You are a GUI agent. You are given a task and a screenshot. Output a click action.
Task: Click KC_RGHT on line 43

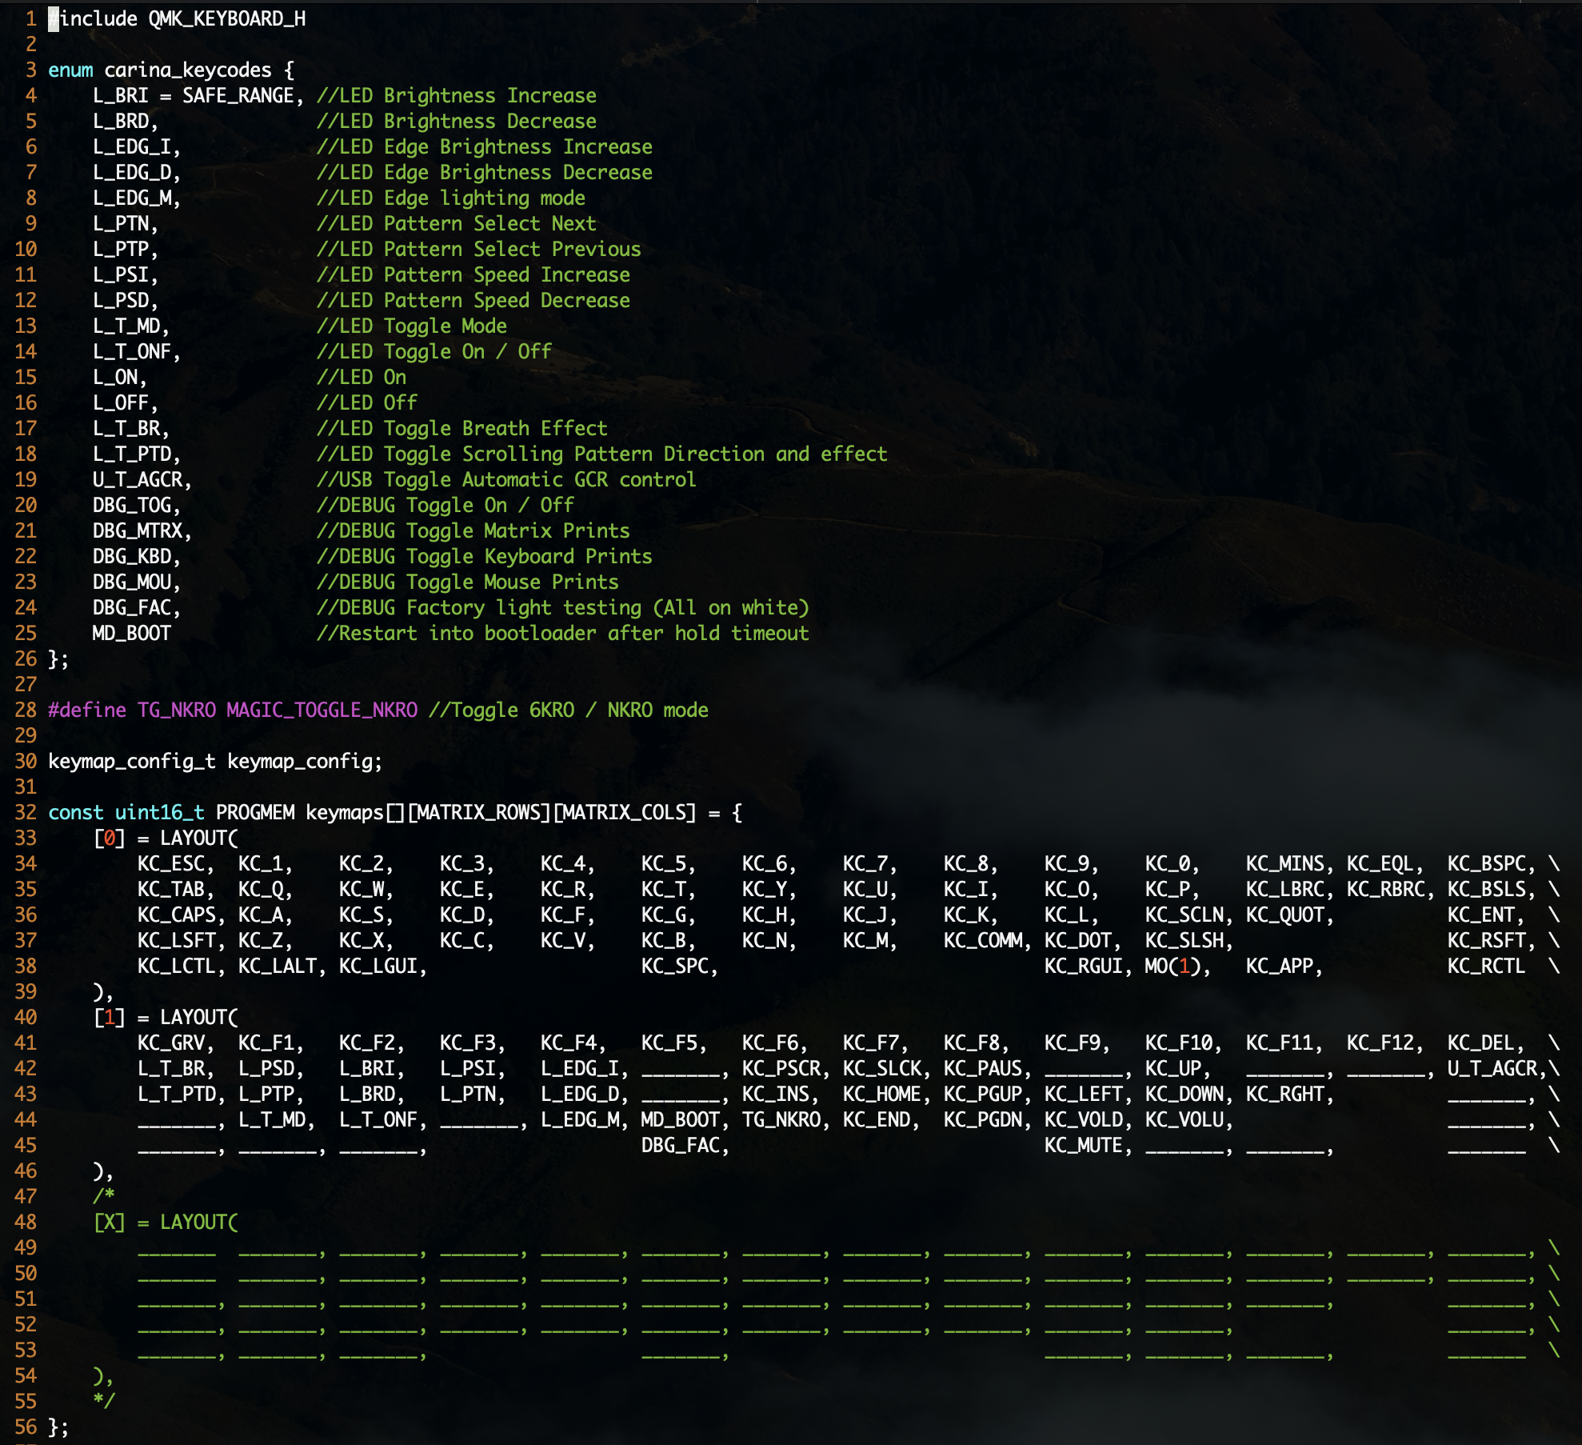[1285, 1094]
